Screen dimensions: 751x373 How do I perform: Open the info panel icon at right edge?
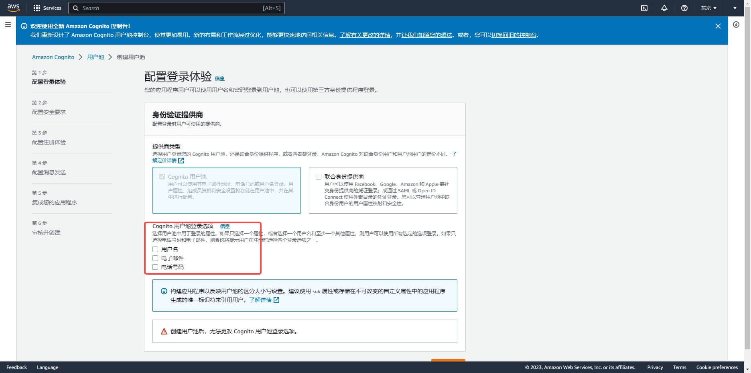(736, 25)
